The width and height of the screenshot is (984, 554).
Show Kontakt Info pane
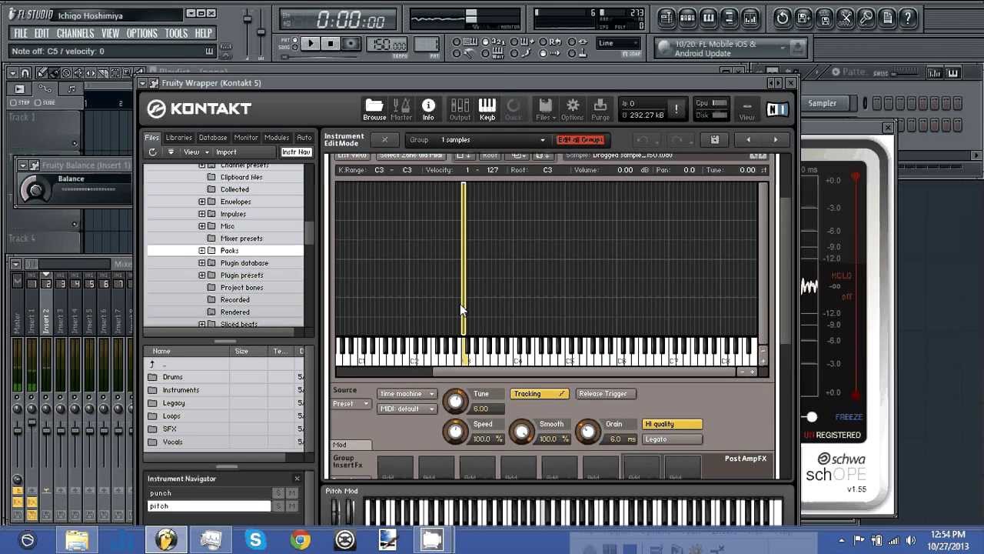(428, 109)
